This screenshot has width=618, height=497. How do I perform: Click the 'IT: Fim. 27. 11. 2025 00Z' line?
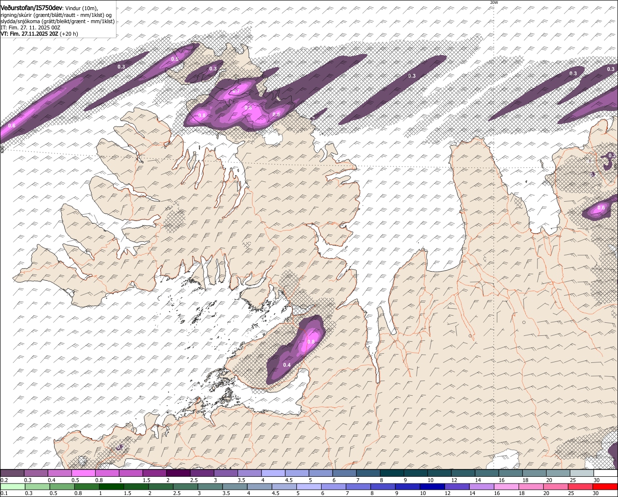tap(30, 28)
